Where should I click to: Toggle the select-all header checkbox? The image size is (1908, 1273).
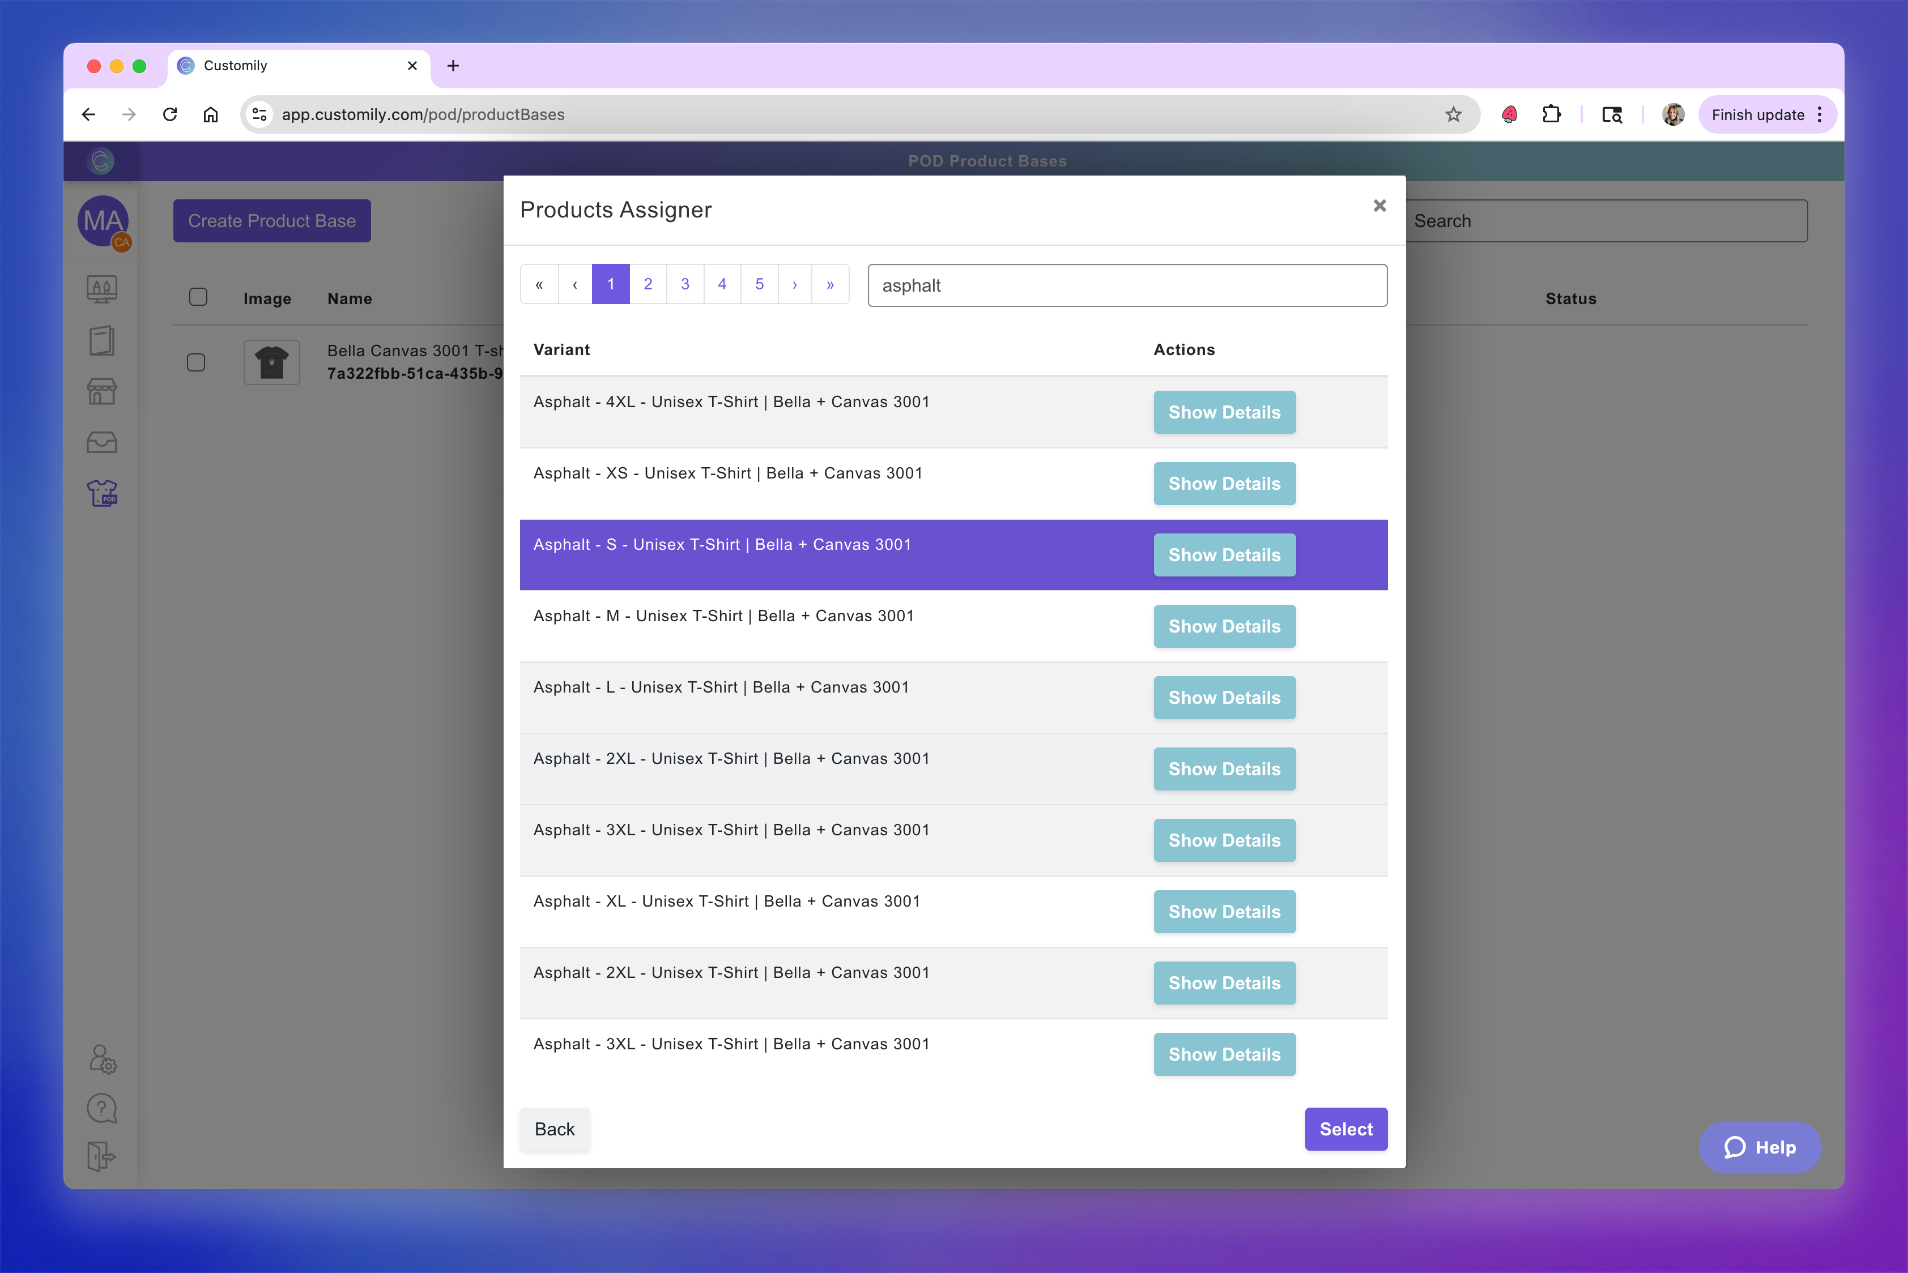click(x=198, y=297)
